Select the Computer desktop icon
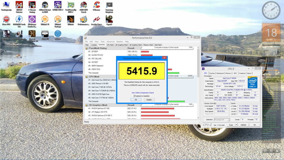284x160 pixels. pyautogui.click(x=6, y=6)
